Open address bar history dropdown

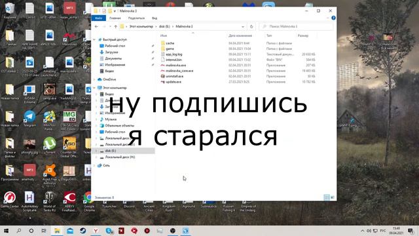(243, 26)
